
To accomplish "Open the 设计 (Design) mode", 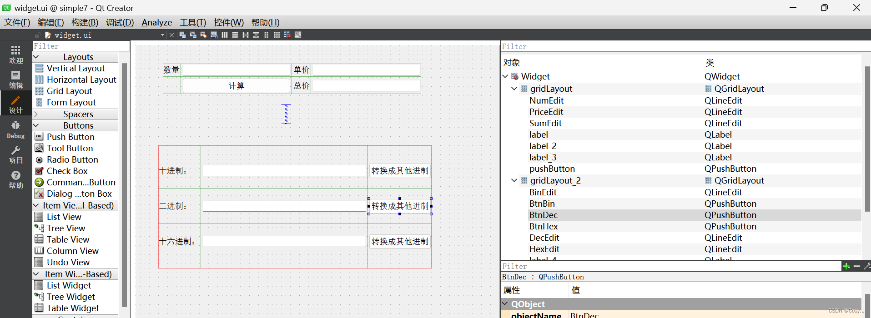I will coord(16,104).
